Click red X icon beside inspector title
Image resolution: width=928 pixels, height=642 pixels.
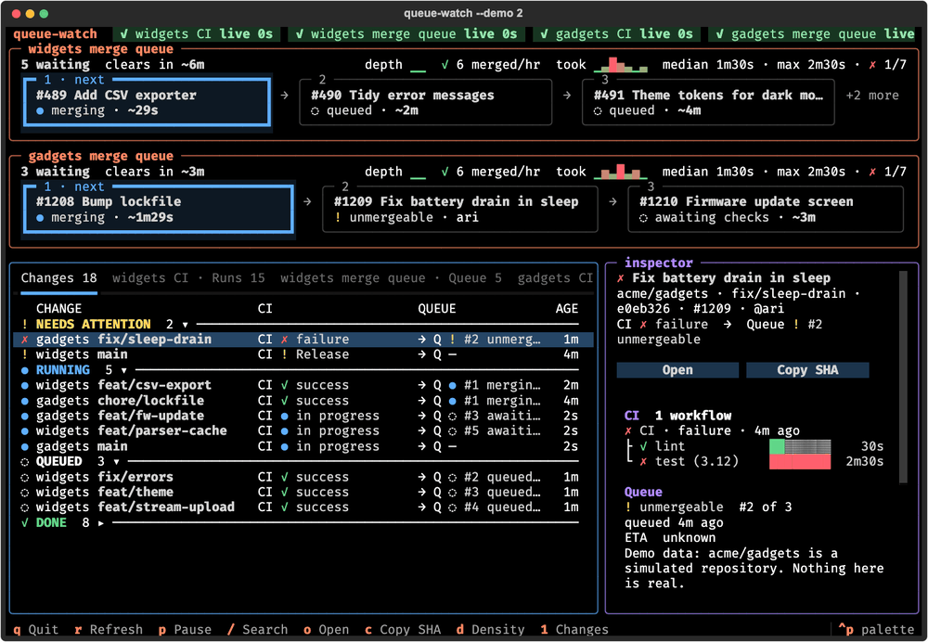[x=620, y=278]
